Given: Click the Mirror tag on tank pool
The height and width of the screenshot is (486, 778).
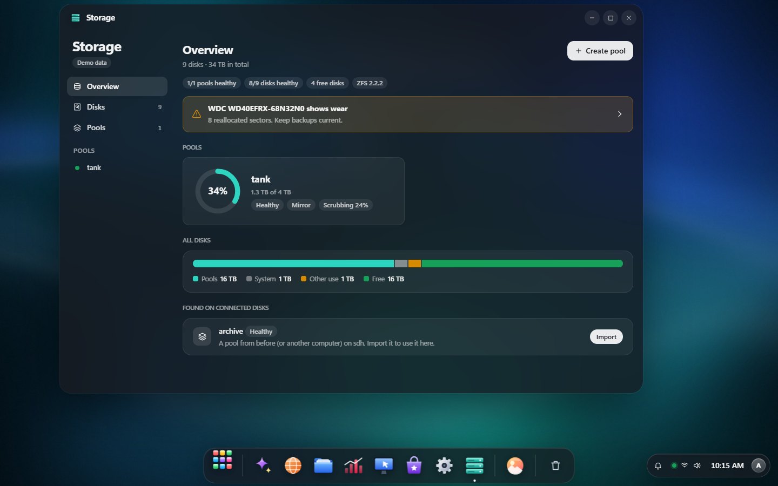Looking at the screenshot, I should tap(301, 205).
